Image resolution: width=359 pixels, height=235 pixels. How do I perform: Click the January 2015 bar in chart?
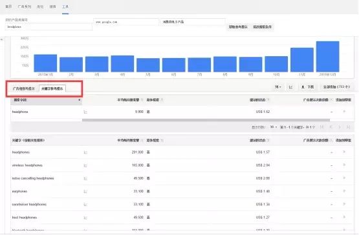(45, 63)
